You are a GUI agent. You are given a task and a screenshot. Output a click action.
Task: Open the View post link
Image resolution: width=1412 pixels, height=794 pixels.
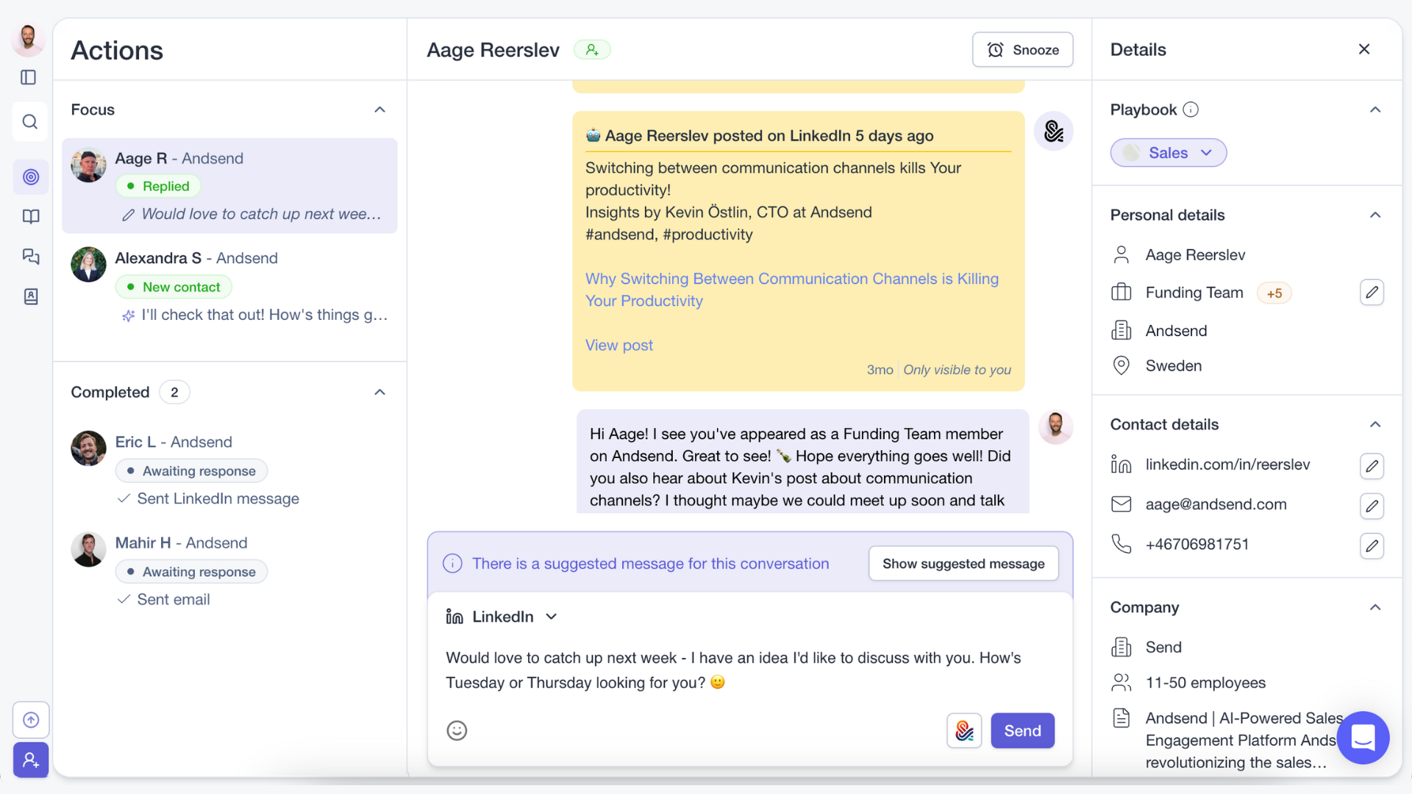pos(618,346)
